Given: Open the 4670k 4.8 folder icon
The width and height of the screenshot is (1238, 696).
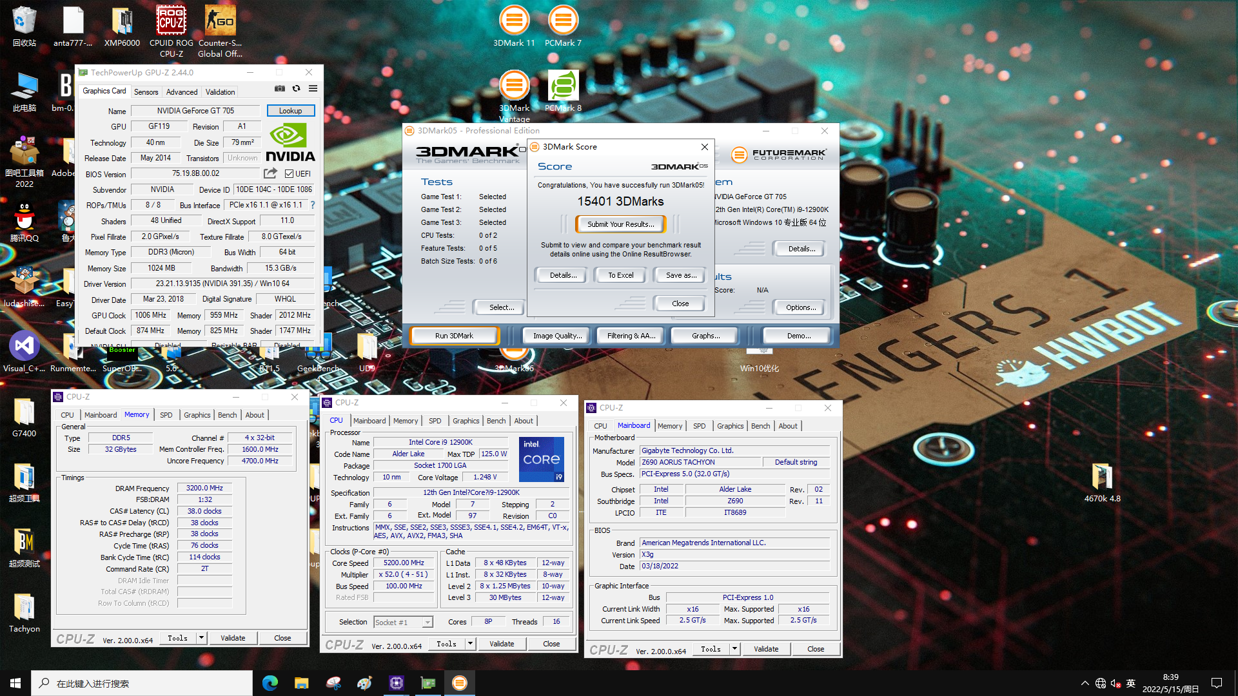Looking at the screenshot, I should coord(1102,482).
